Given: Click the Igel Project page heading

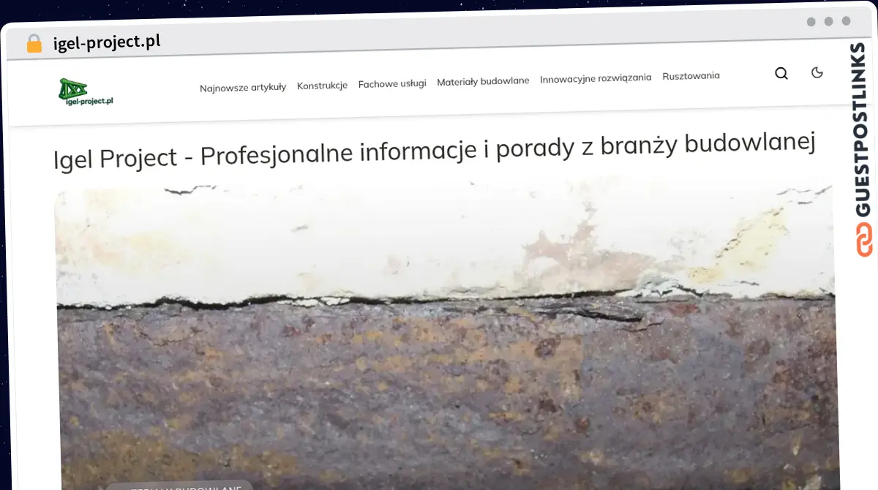Looking at the screenshot, I should point(435,151).
